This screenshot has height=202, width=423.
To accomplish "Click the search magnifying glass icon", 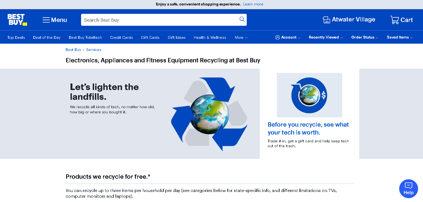I will (x=242, y=19).
